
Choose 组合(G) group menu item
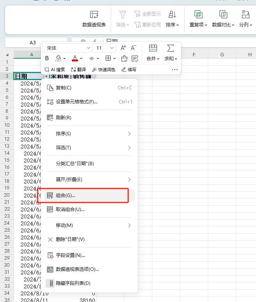89,196
